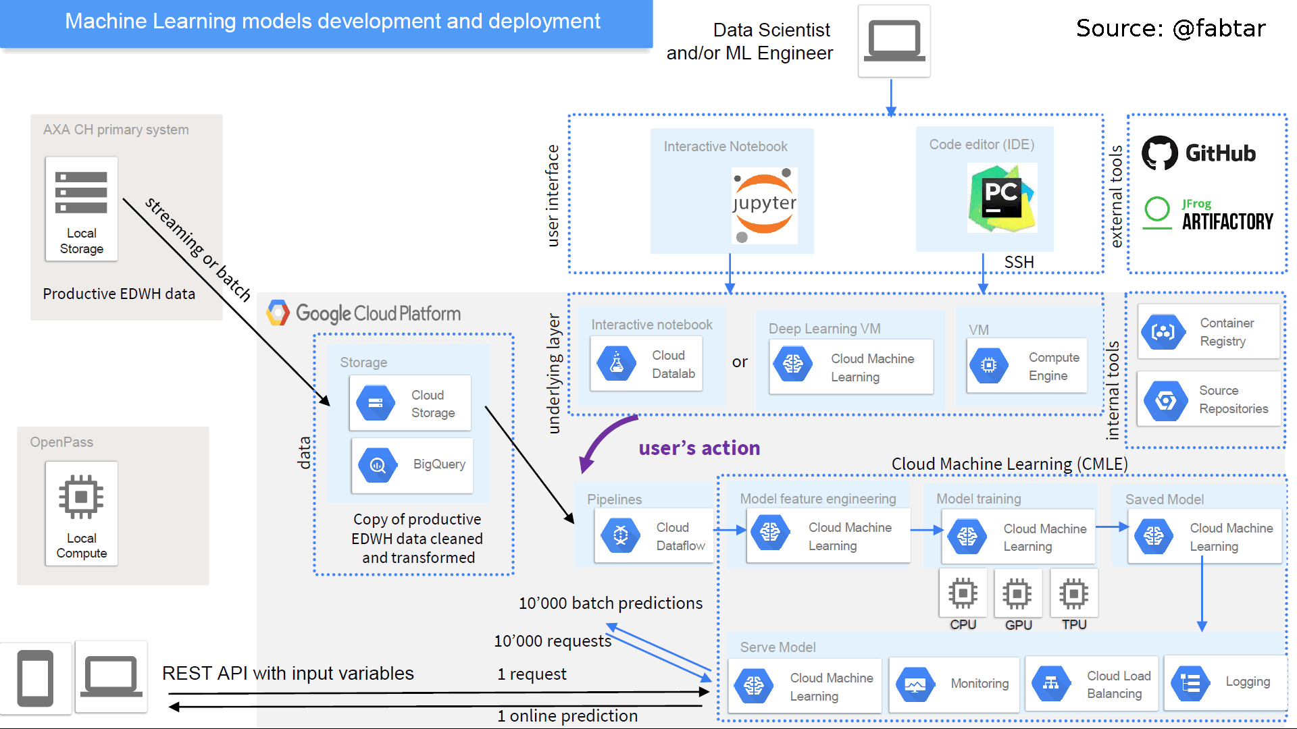Click 'Cloud Machine Learning (CMLE)' heading
1297x729 pixels.
1009,464
